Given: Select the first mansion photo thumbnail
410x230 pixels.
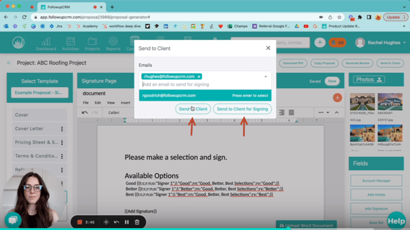Looking at the screenshot, I should [362, 102].
